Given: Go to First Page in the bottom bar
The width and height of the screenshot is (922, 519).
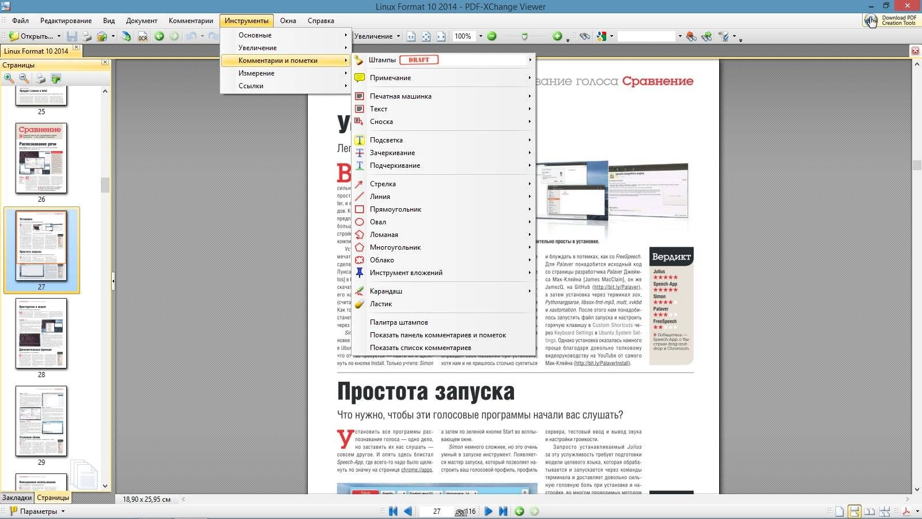Looking at the screenshot, I should point(393,511).
